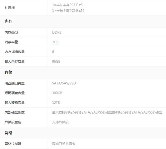Click the 内存插槽数量 row label
166x149 pixels.
point(15,52)
